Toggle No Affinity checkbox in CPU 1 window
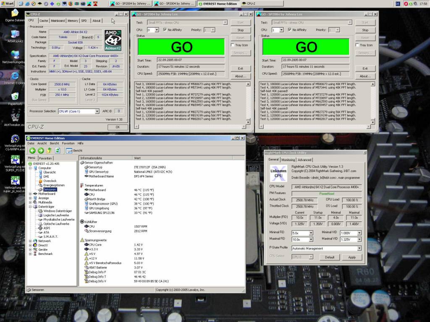430x322 pixels. (x=290, y=30)
